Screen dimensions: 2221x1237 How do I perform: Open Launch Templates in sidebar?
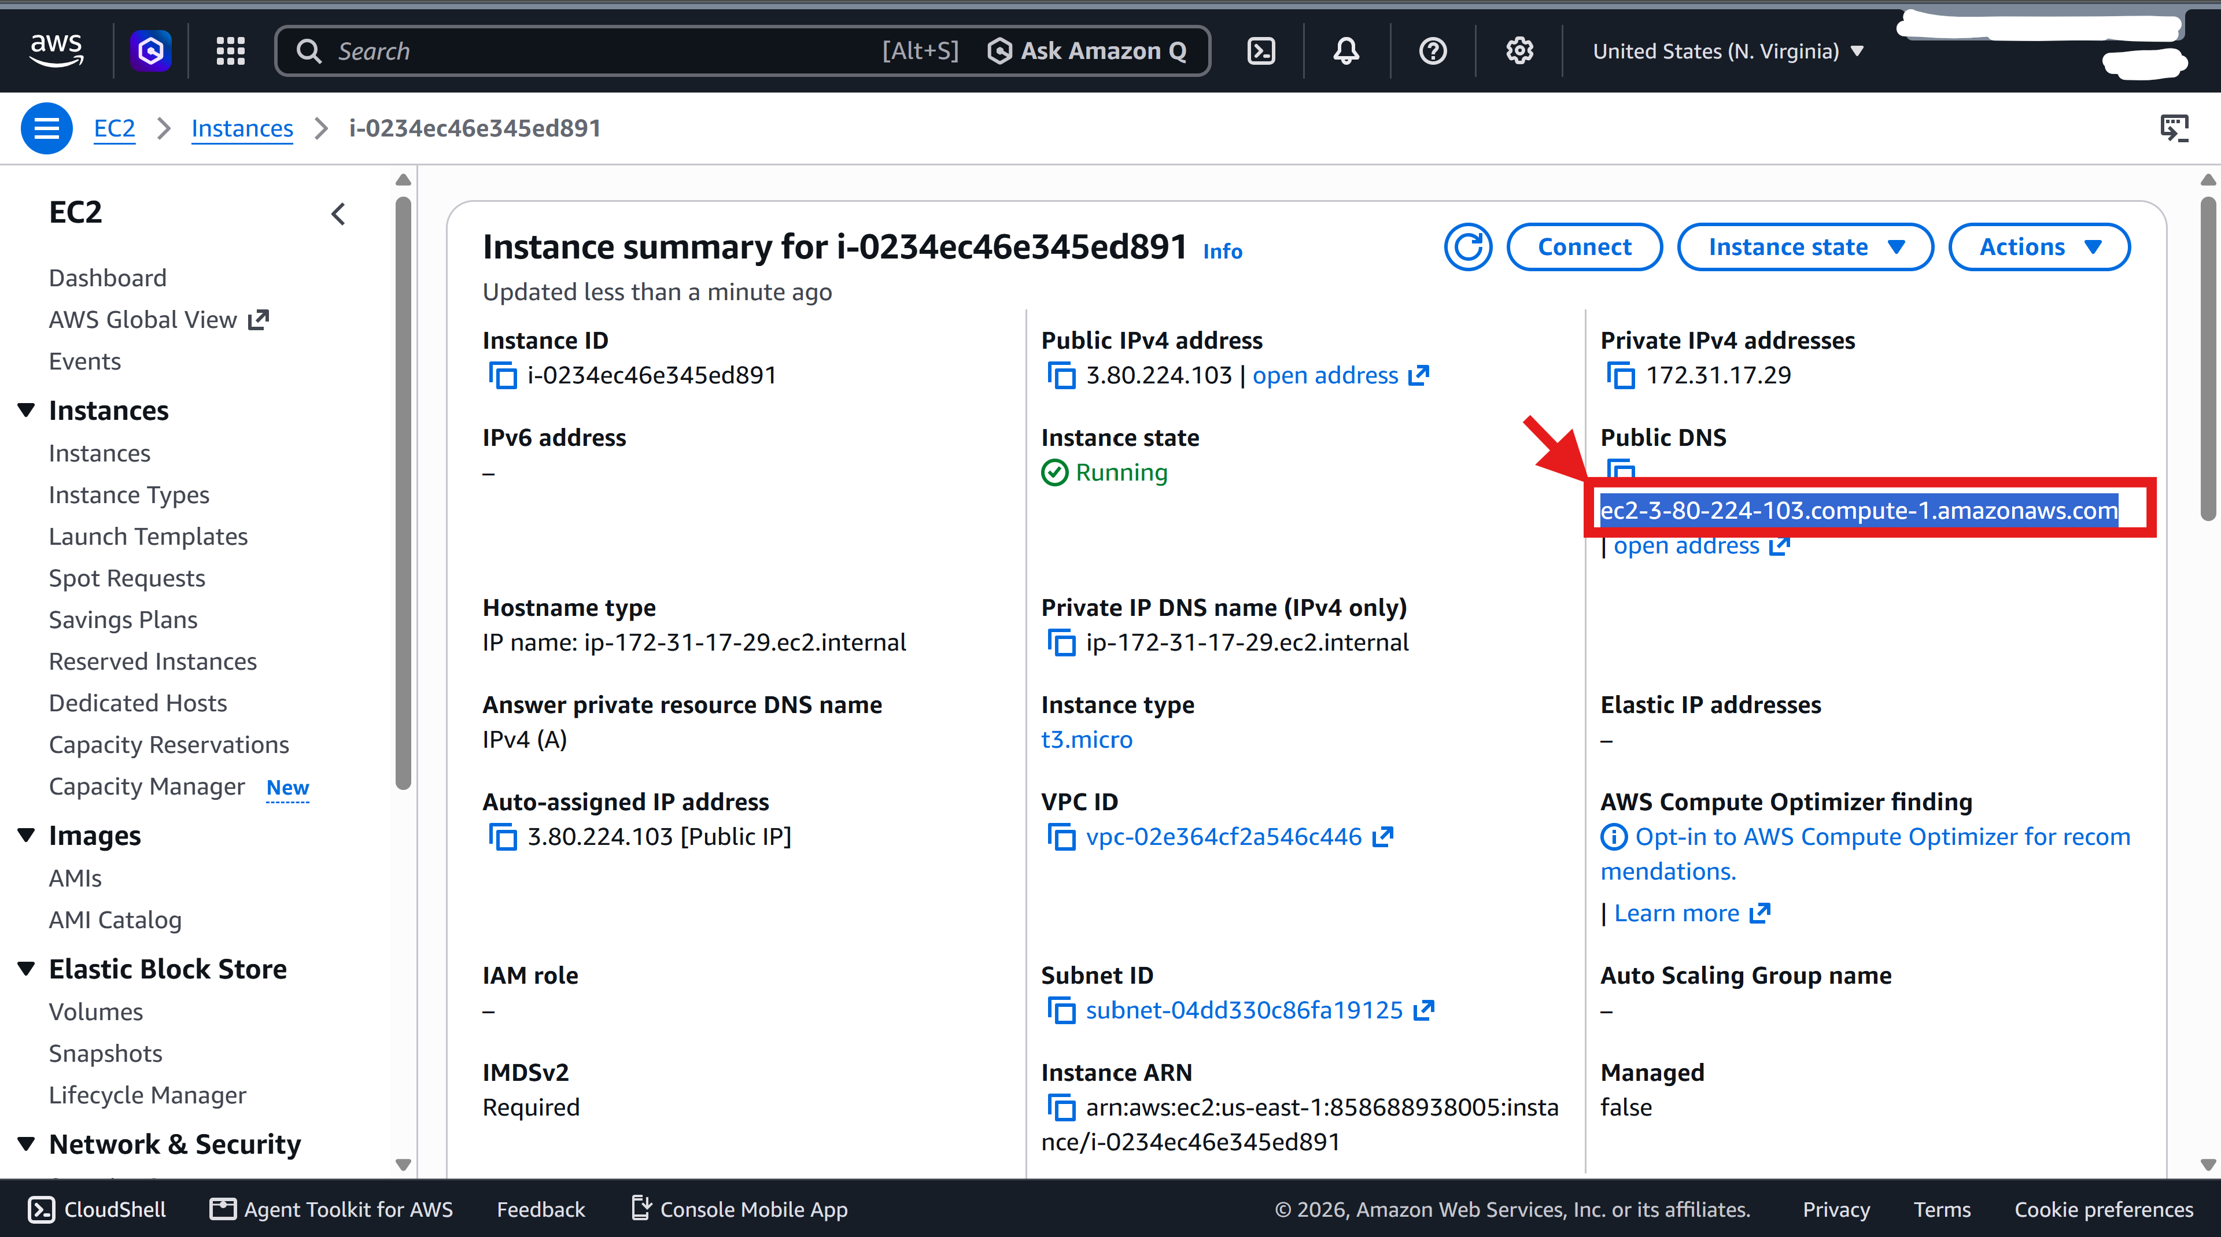(x=148, y=536)
